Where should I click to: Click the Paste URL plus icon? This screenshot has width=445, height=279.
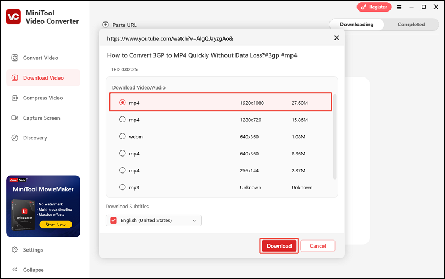point(106,25)
